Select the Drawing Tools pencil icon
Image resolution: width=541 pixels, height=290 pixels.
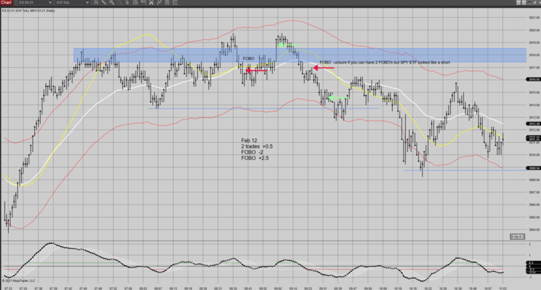click(103, 3)
